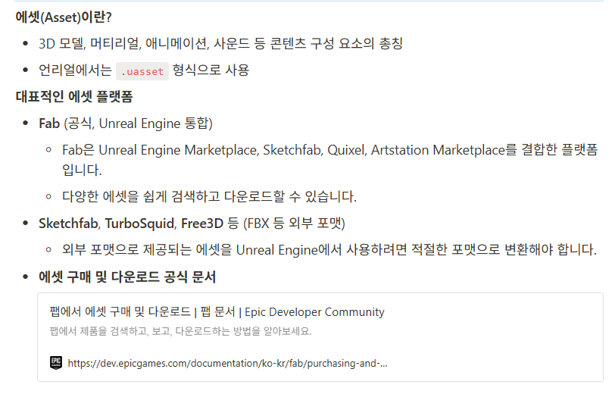The height and width of the screenshot is (394, 612).
Task: Click the sentence about 외부 포맷으로 제공되는 에셋
Action: pyautogui.click(x=329, y=249)
